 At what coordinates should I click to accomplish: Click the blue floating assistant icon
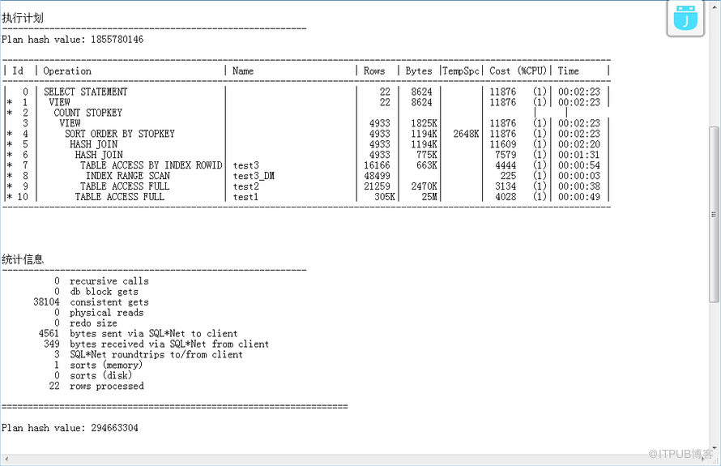[x=685, y=18]
